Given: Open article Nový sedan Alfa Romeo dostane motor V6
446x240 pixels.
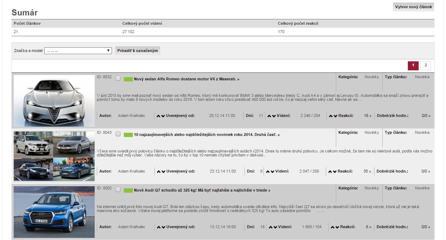Looking at the screenshot, I should [186, 79].
